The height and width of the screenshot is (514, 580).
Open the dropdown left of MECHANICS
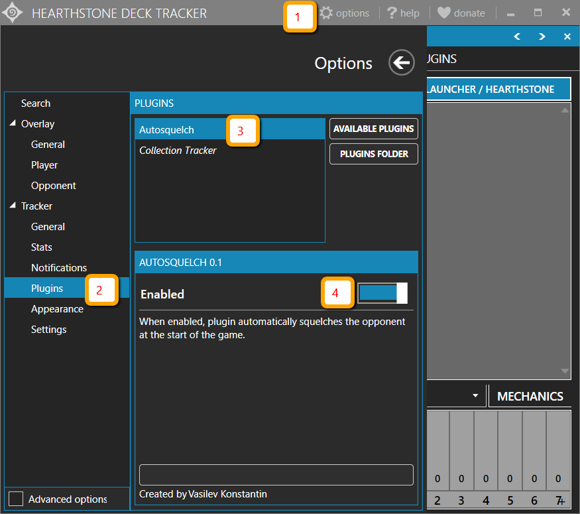(x=475, y=395)
